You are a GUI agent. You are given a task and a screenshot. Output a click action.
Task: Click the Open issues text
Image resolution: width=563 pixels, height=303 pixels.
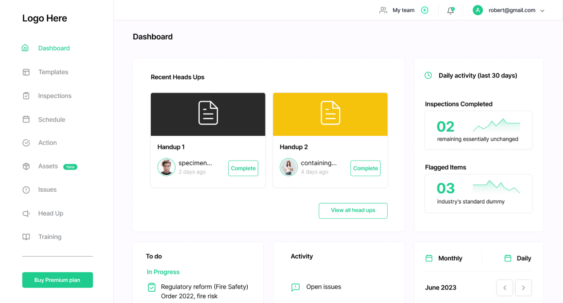324,287
